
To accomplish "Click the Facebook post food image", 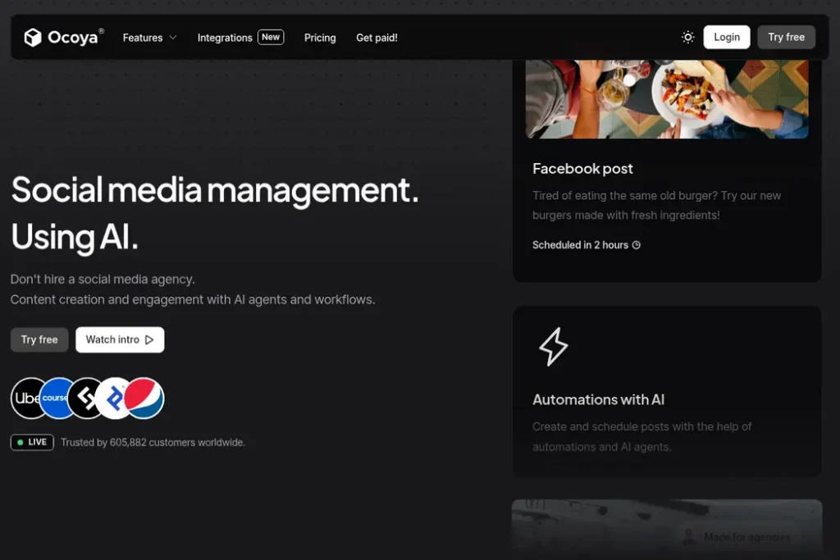I will click(667, 98).
